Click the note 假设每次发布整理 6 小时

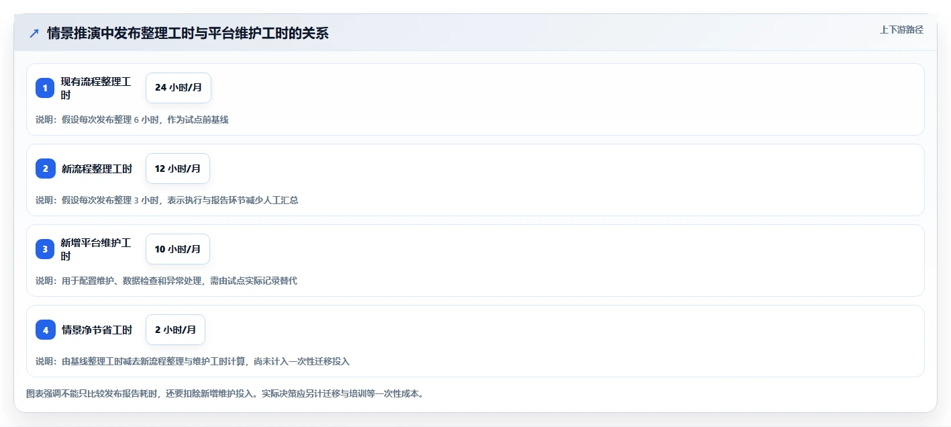pyautogui.click(x=132, y=120)
